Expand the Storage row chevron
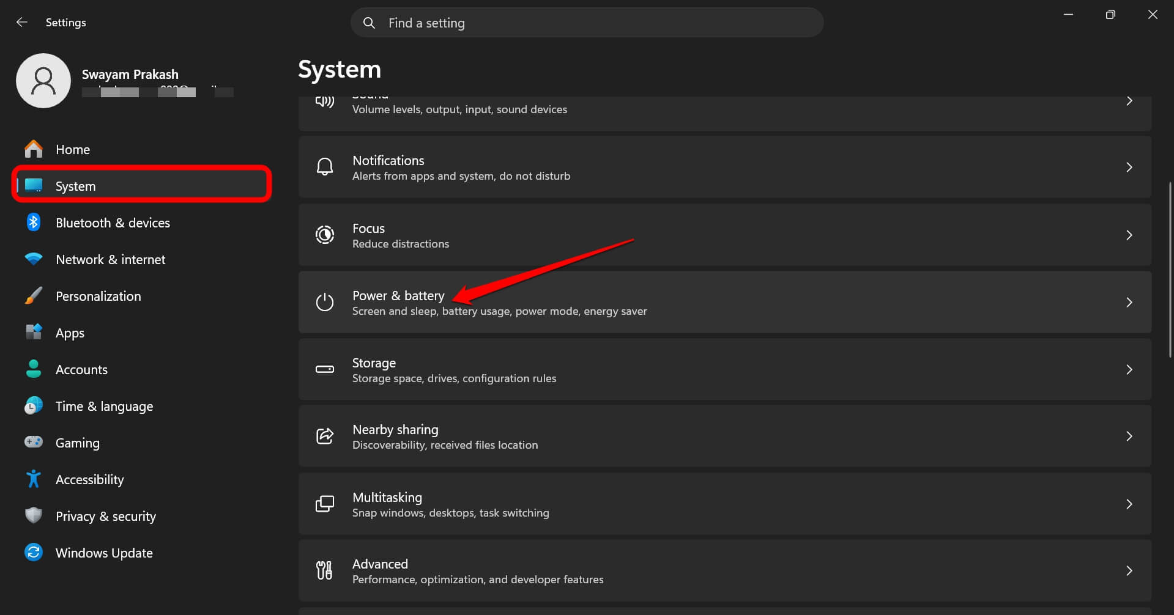 1129,369
